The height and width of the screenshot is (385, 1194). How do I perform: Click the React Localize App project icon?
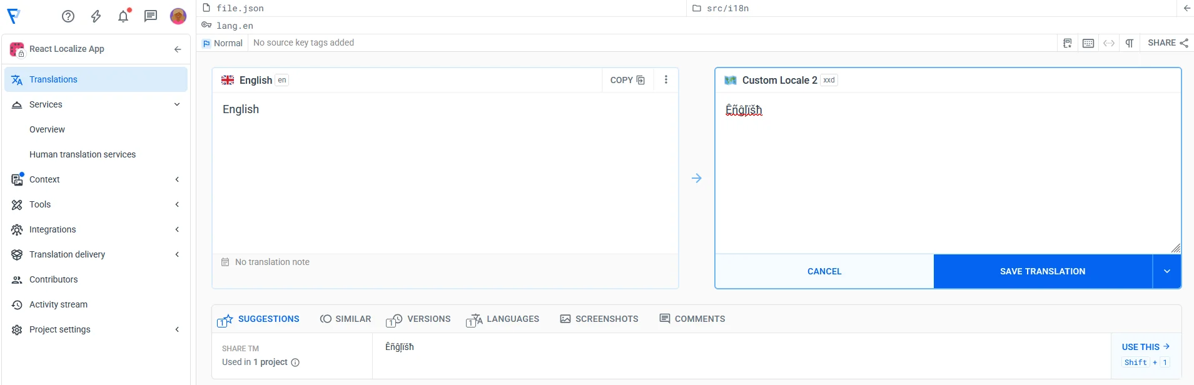(17, 49)
